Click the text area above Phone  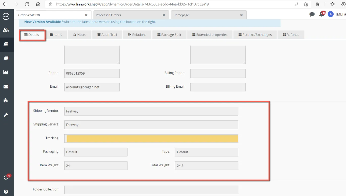(92, 55)
